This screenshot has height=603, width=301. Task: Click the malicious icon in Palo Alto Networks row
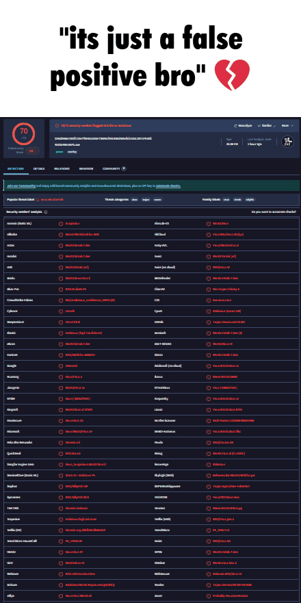point(61,442)
